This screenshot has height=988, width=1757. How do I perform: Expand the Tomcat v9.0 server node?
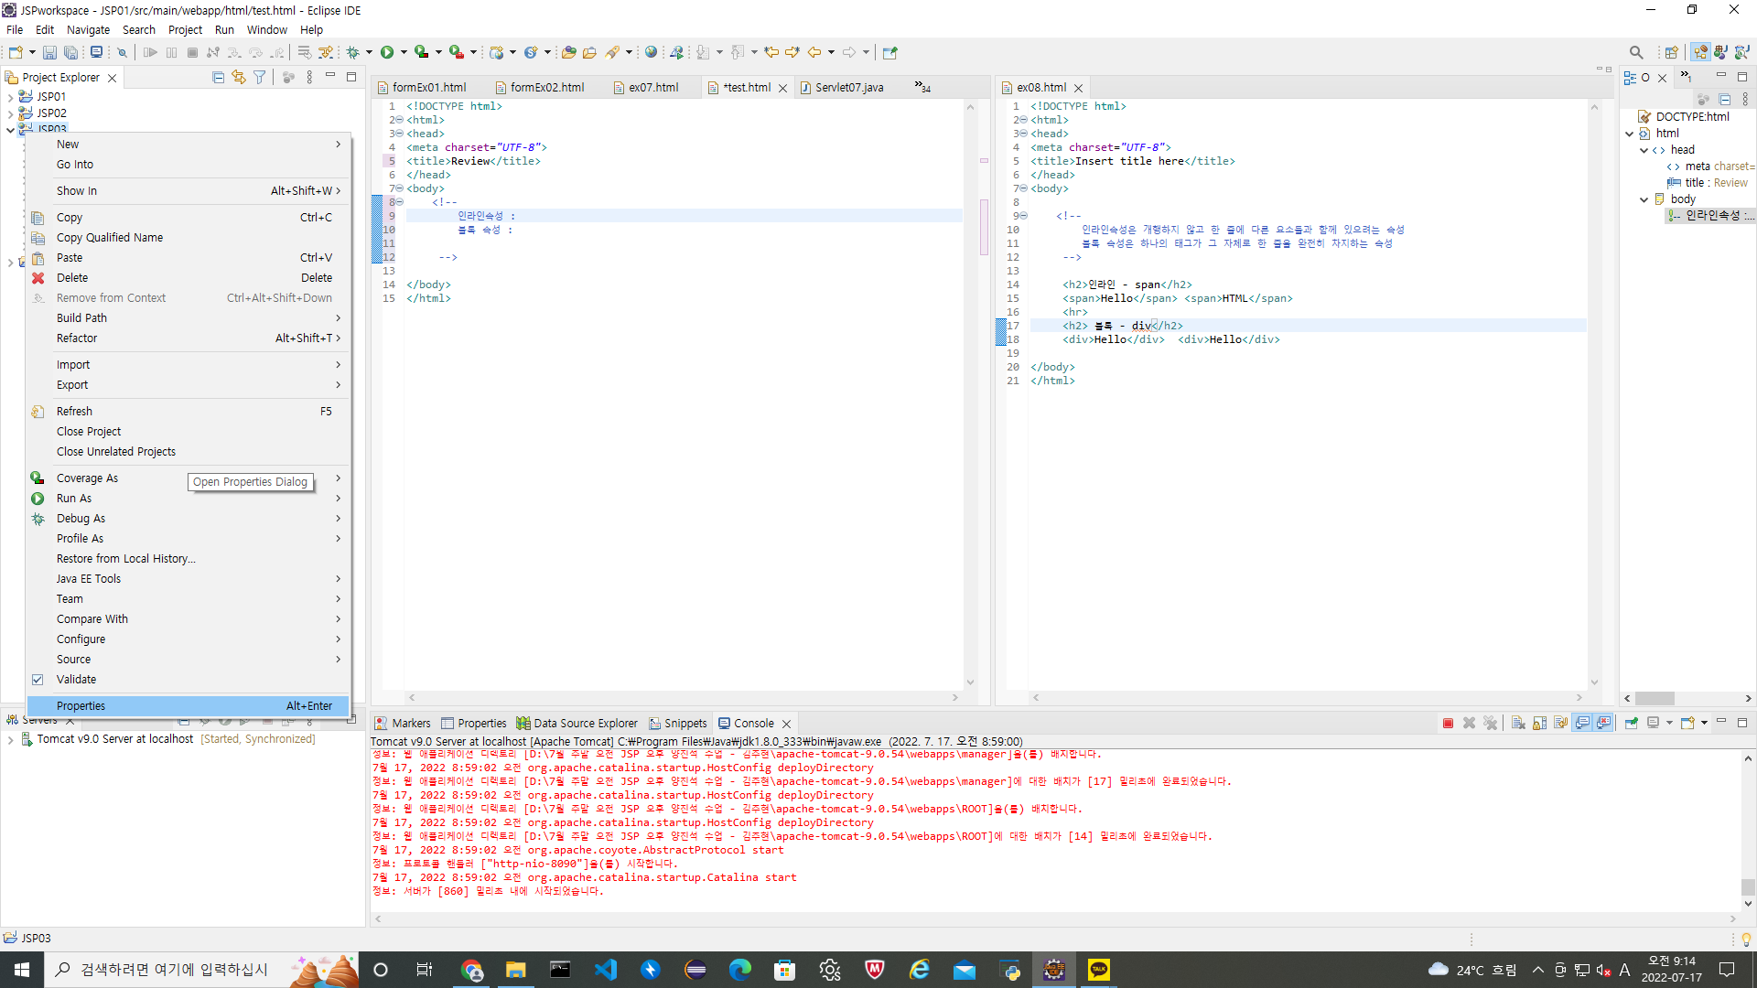10,739
